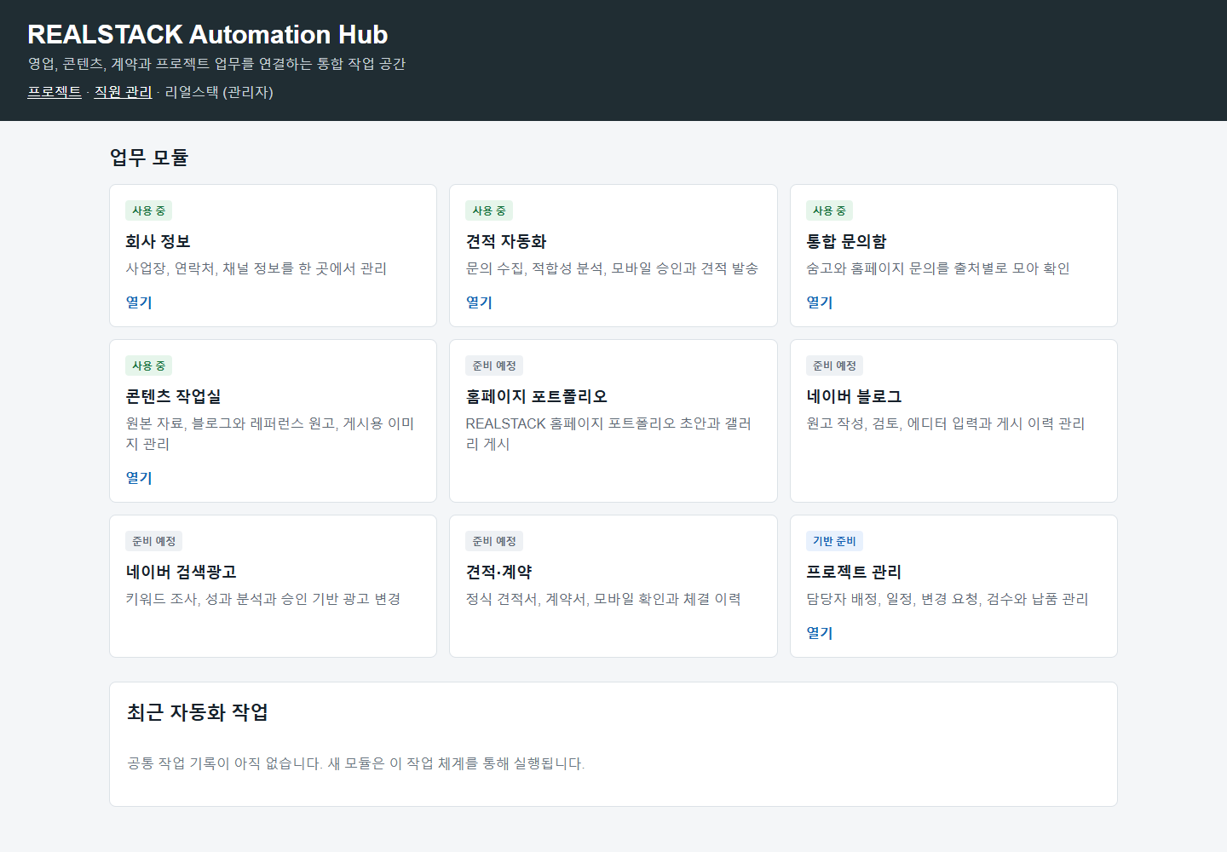1227x852 pixels.
Task: Open the 프로젝트 navigation link
Action: click(55, 92)
